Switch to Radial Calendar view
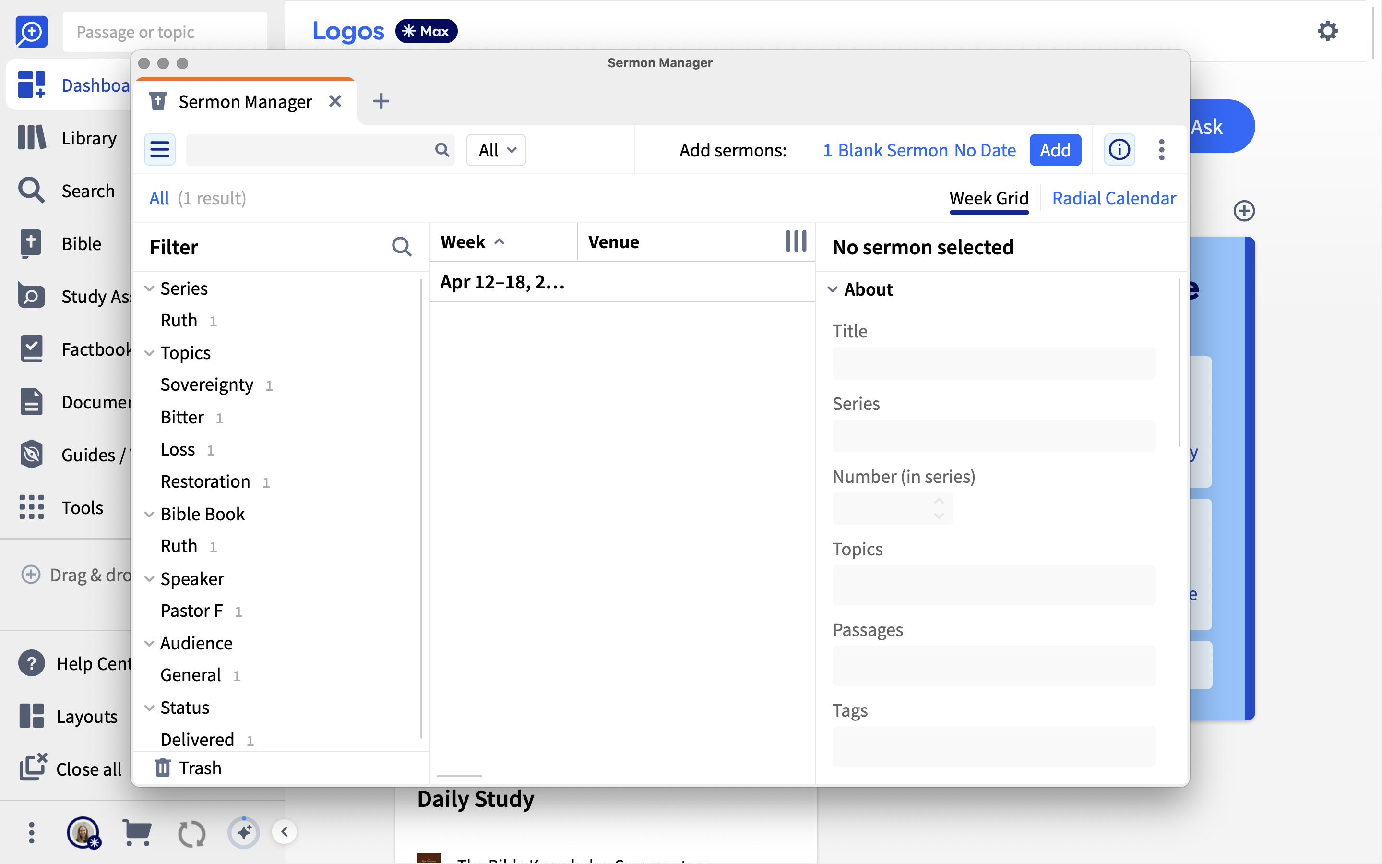 1114,198
